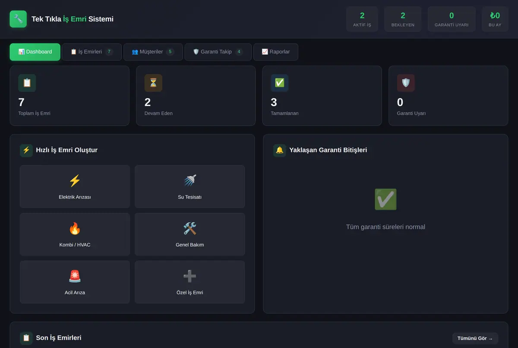
Task: Click the clipboard icon beside Son İş Emirleri
Action: point(26,338)
